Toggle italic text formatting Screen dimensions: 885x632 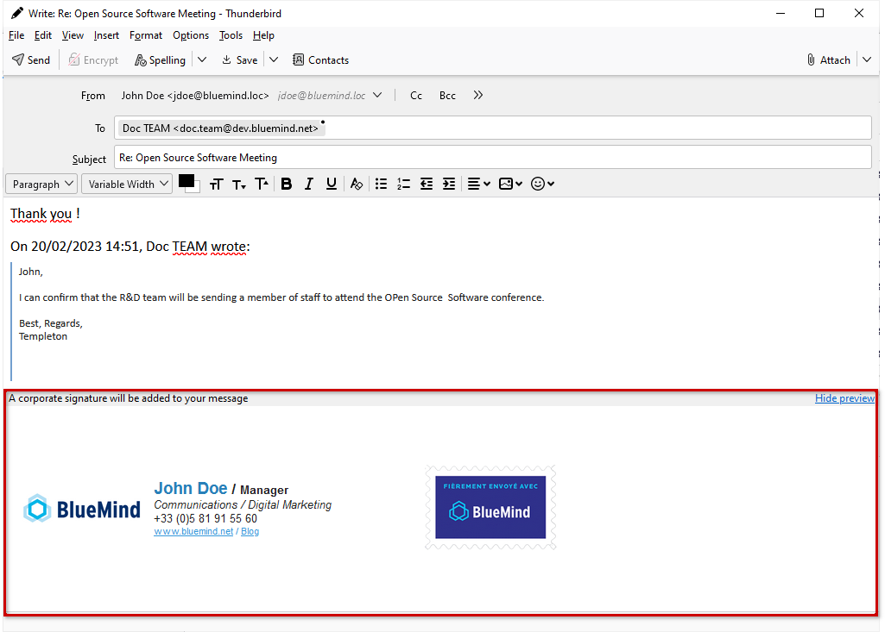[x=308, y=184]
